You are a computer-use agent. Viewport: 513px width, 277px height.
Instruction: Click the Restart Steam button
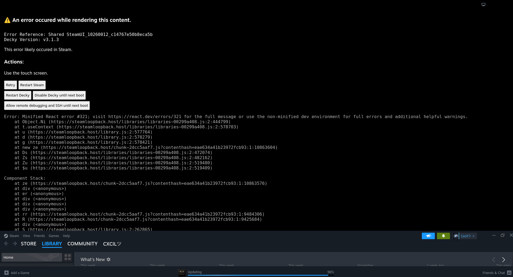point(32,85)
